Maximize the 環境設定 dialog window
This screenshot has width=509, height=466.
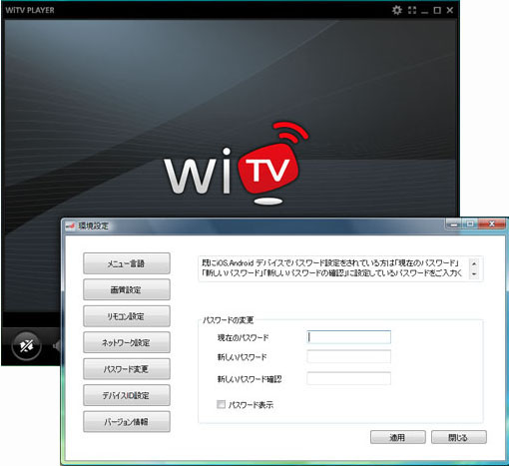click(x=470, y=225)
